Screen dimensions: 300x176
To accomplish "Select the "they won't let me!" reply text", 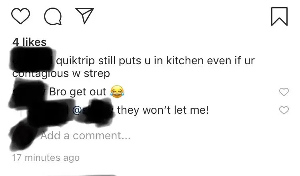I will (x=163, y=110).
